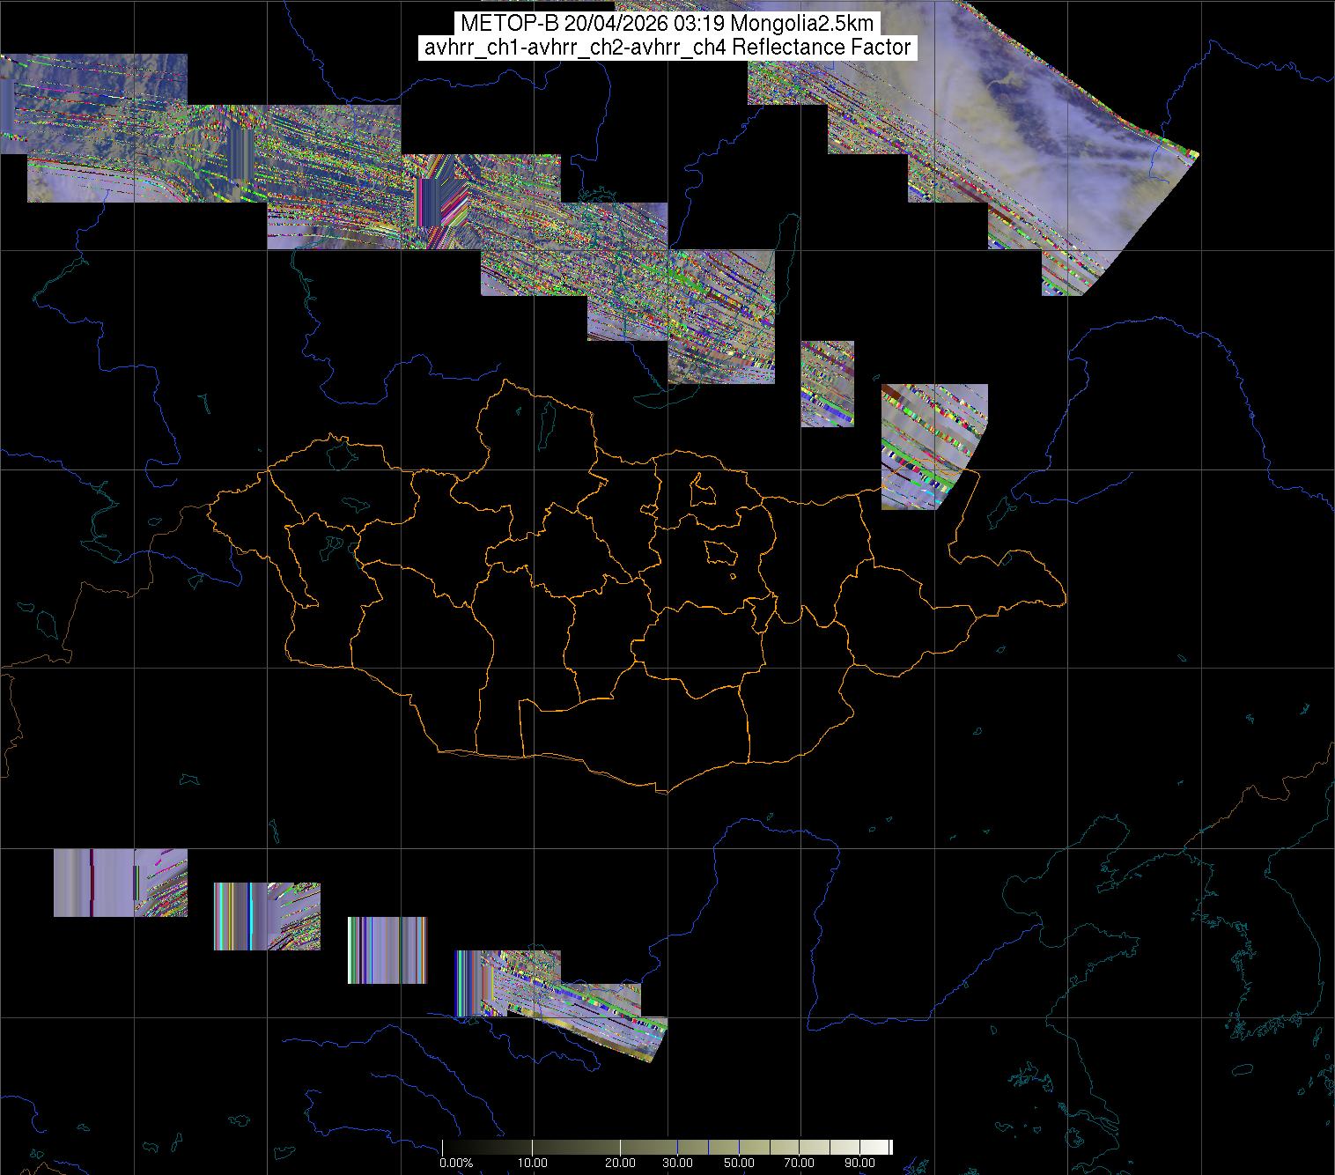Viewport: 1335px width, 1175px height.
Task: Click the 0.00% label on the color scale
Action: point(456,1163)
